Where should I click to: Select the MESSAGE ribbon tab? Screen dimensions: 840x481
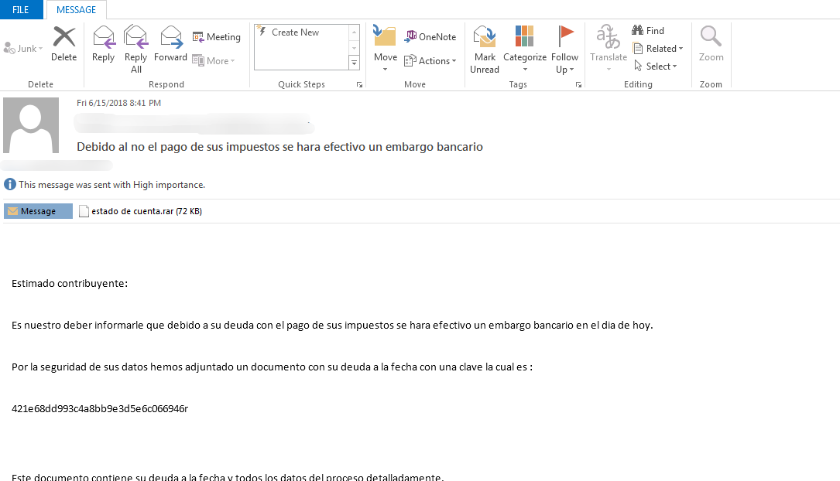pos(77,10)
